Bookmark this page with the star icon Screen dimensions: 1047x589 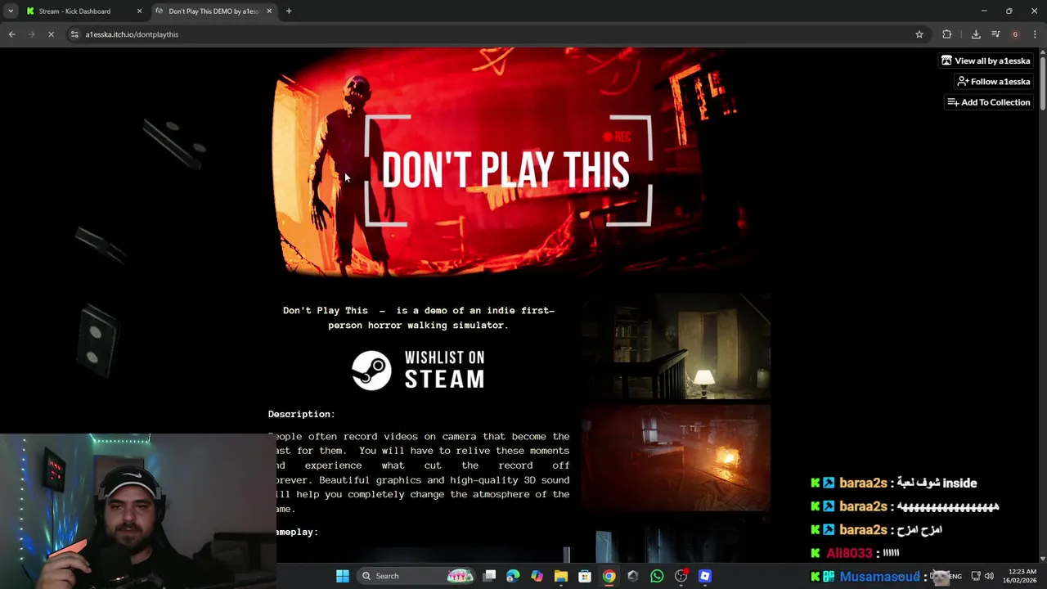pyautogui.click(x=919, y=34)
